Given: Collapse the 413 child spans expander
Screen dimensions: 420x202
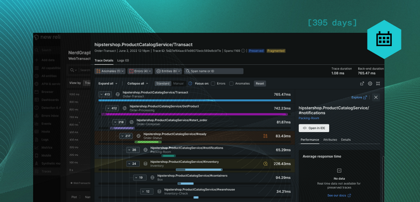Looking at the screenshot, I should pos(105,94).
